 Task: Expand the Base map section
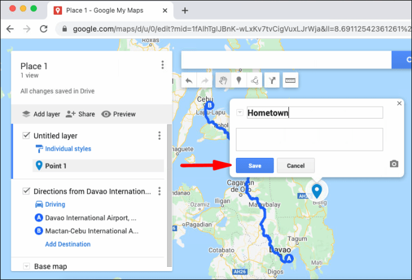(x=26, y=266)
